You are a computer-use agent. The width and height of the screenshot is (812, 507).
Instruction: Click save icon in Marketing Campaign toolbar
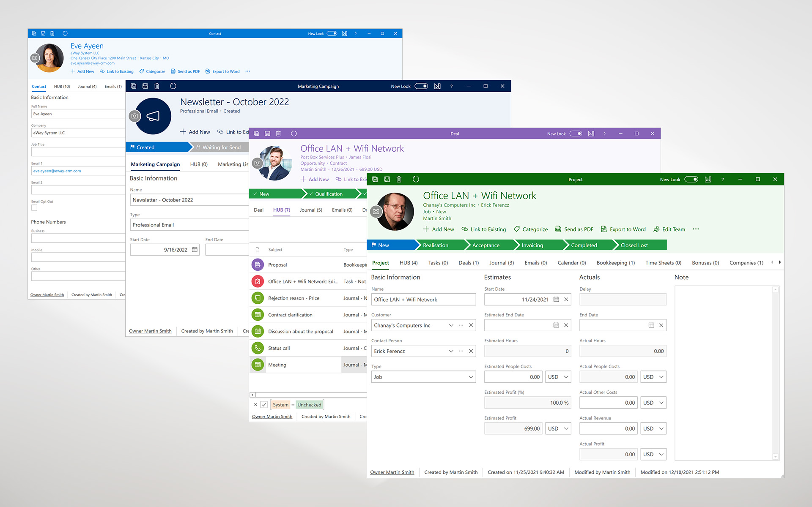[145, 86]
